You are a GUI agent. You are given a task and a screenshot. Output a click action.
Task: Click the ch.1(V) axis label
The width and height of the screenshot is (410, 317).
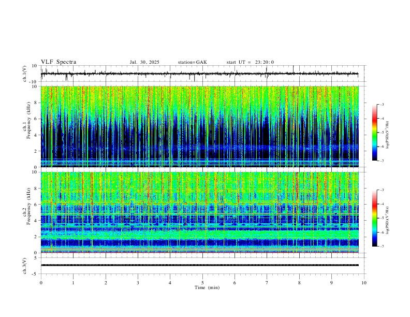25,74
